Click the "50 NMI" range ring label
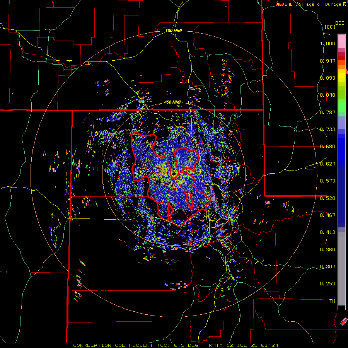This screenshot has height=348, width=348. pyautogui.click(x=174, y=102)
